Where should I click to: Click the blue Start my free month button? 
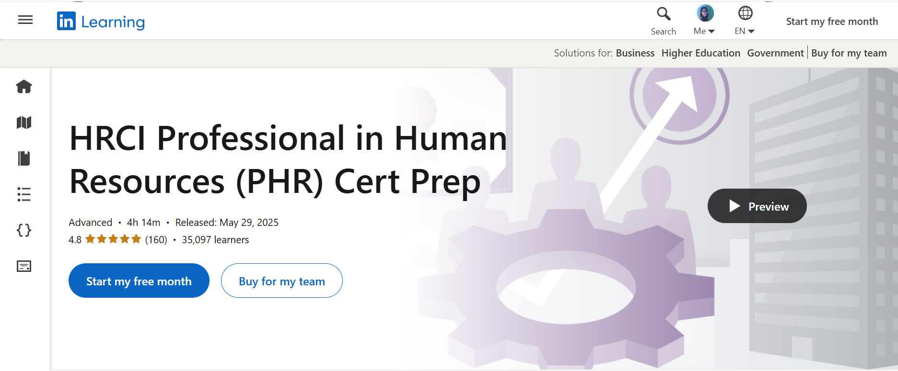[139, 281]
